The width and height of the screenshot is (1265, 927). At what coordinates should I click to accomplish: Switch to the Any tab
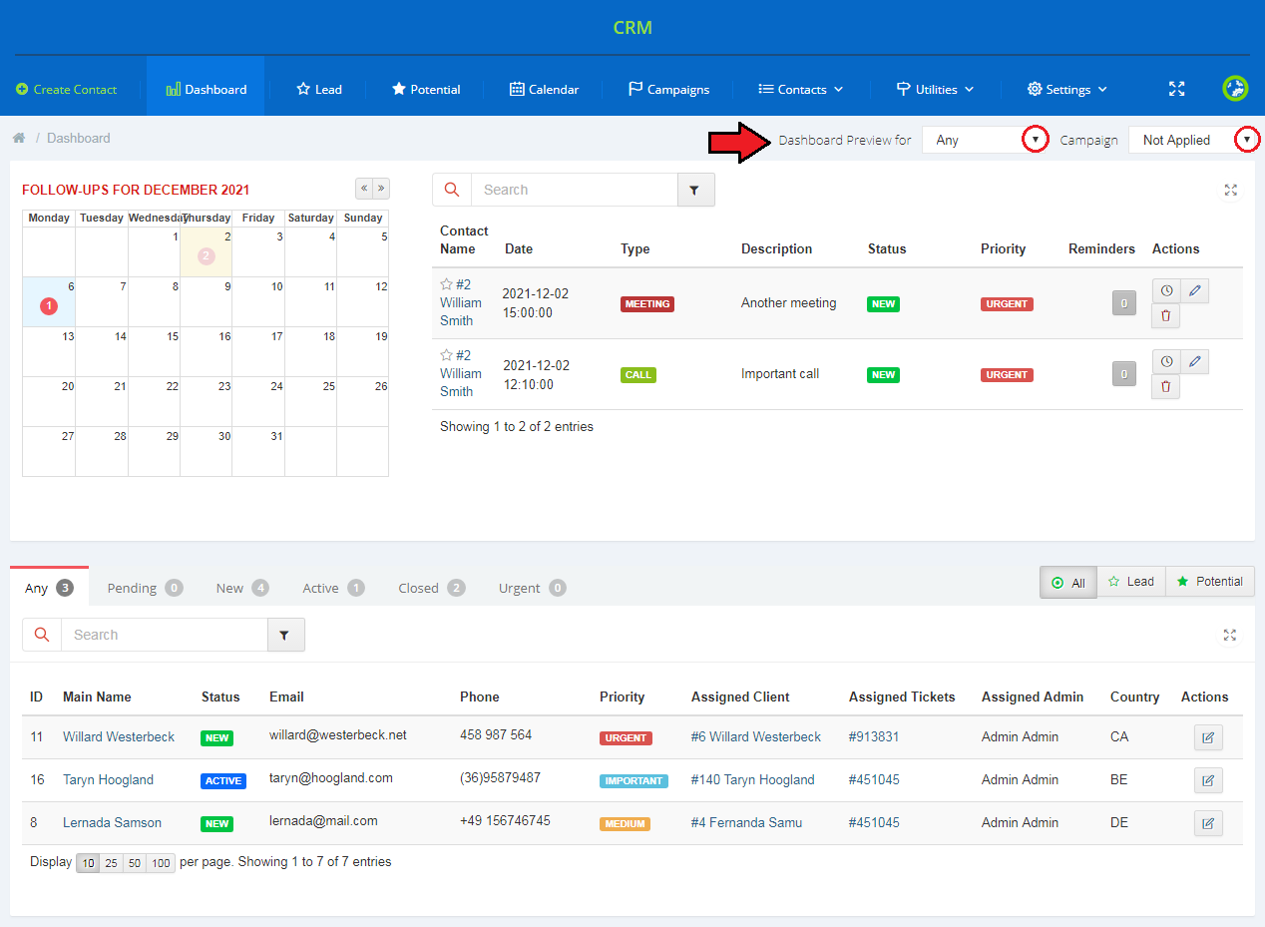49,588
